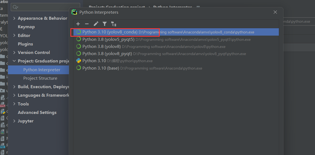The height and width of the screenshot is (155, 315).
Task: Select system Python 3.10 at D:\编程\python
Action: coord(176,61)
